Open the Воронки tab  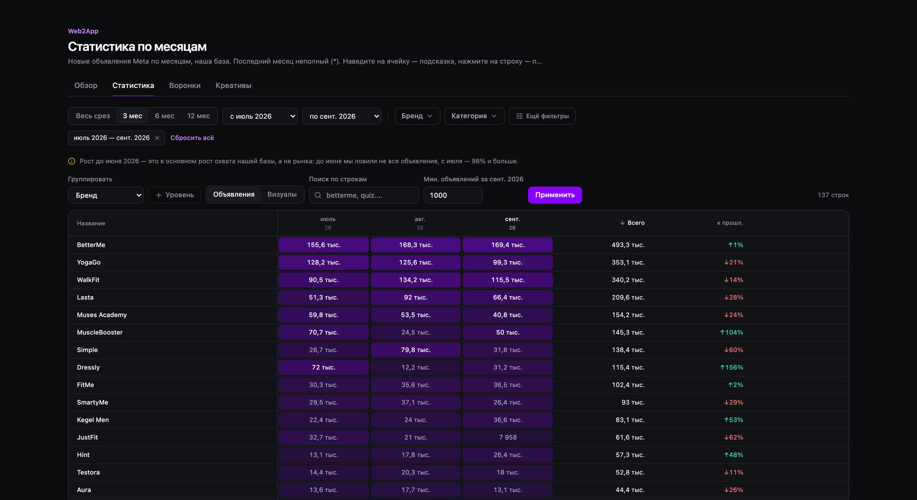[185, 86]
